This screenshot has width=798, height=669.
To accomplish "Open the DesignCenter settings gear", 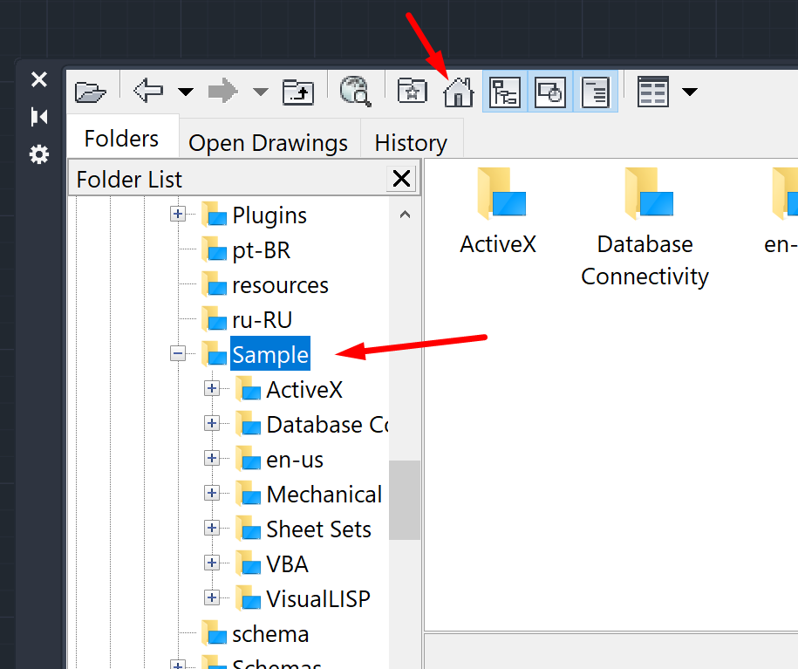I will tap(38, 154).
